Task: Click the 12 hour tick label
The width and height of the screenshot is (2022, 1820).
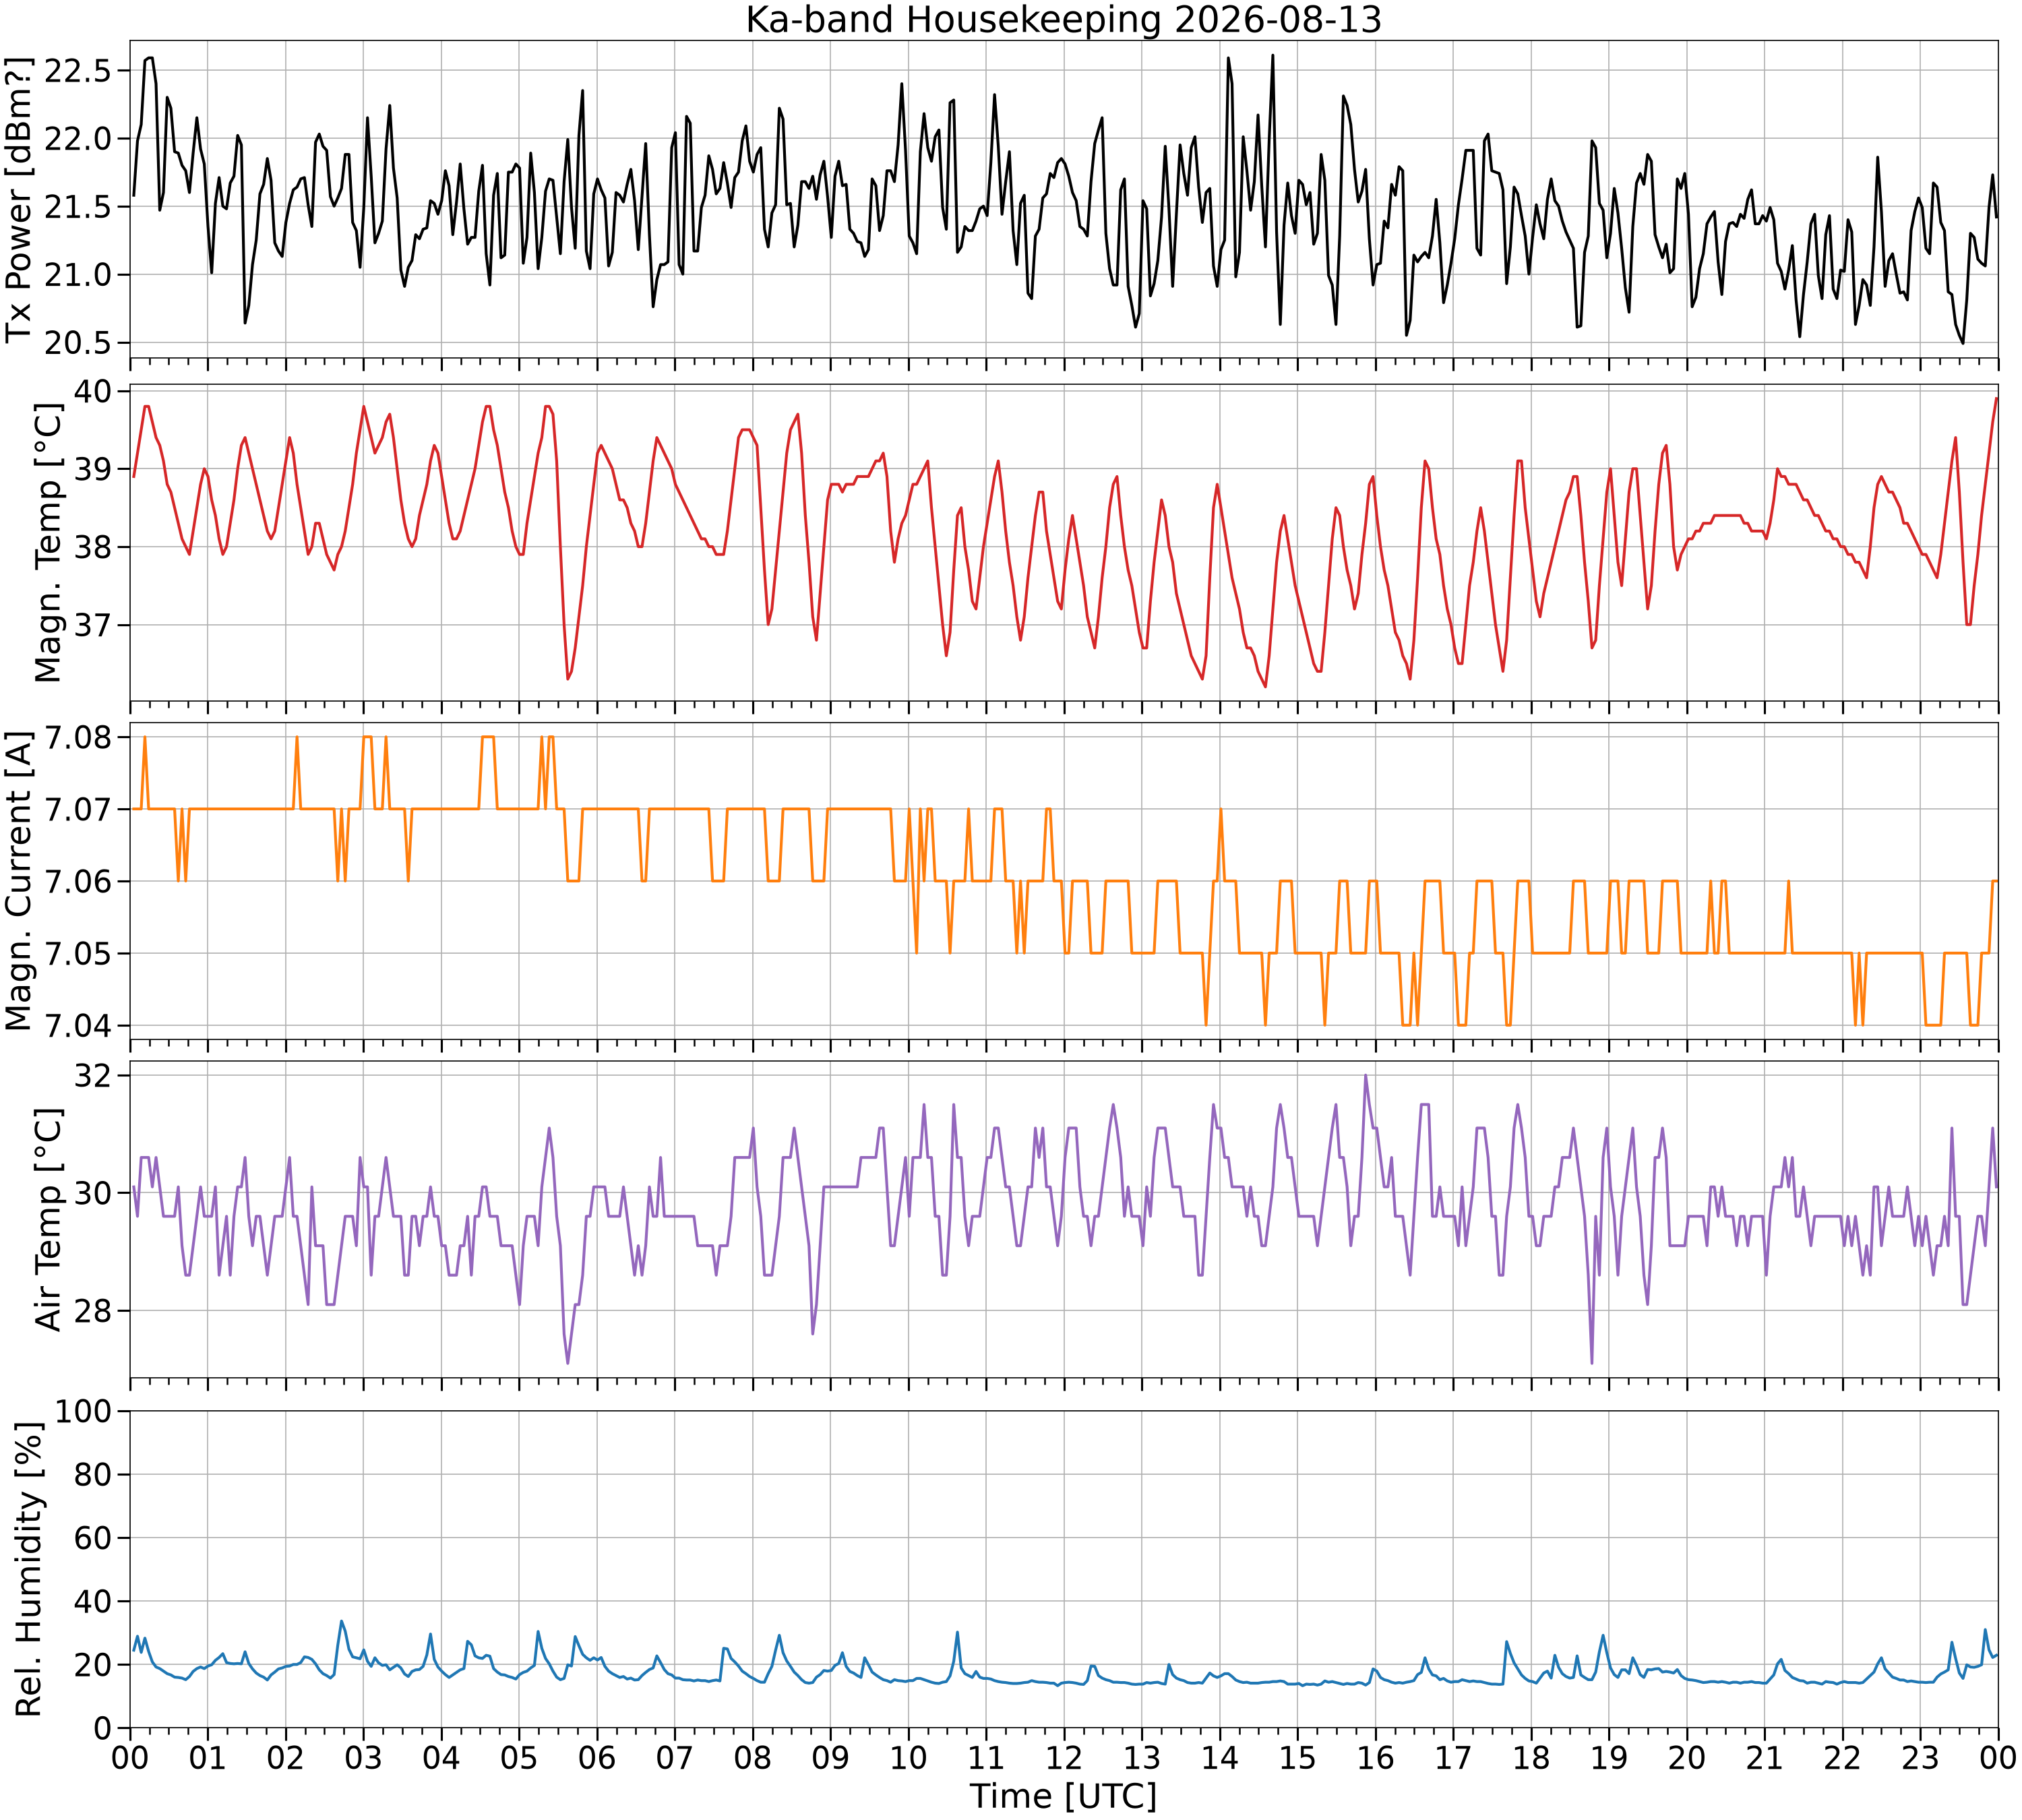Action: click(1064, 1757)
